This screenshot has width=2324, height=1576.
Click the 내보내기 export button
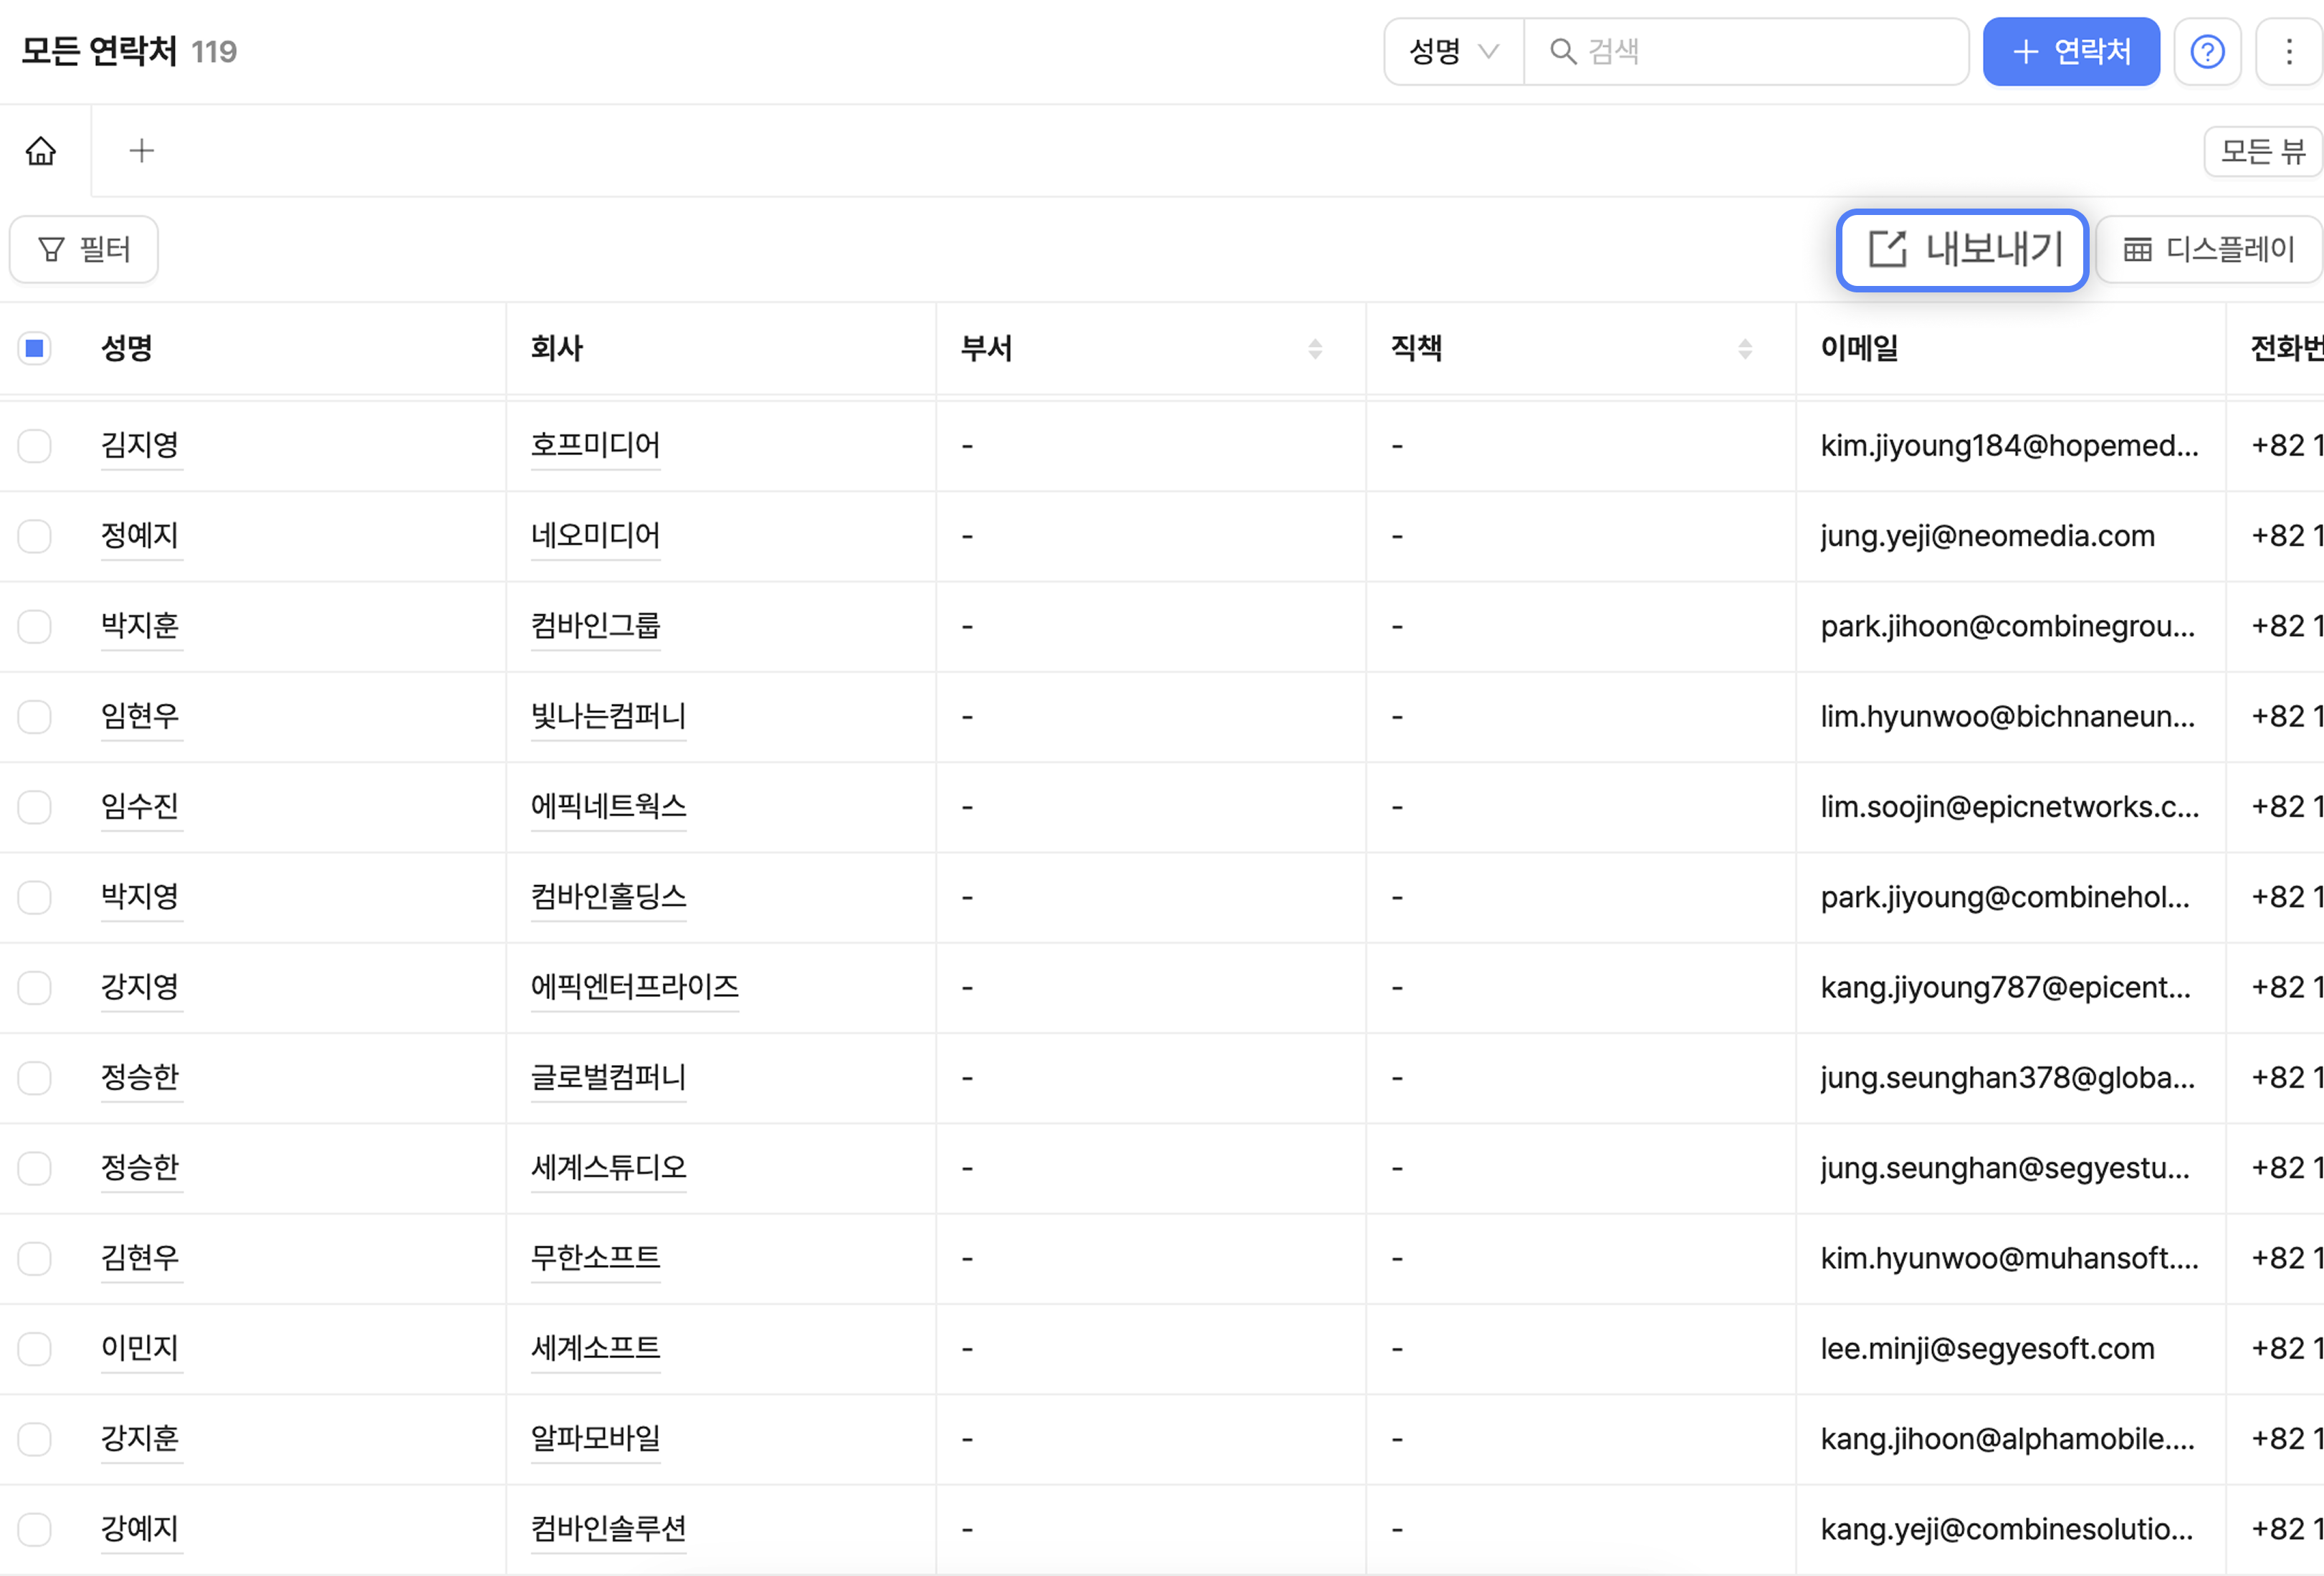pyautogui.click(x=1962, y=250)
